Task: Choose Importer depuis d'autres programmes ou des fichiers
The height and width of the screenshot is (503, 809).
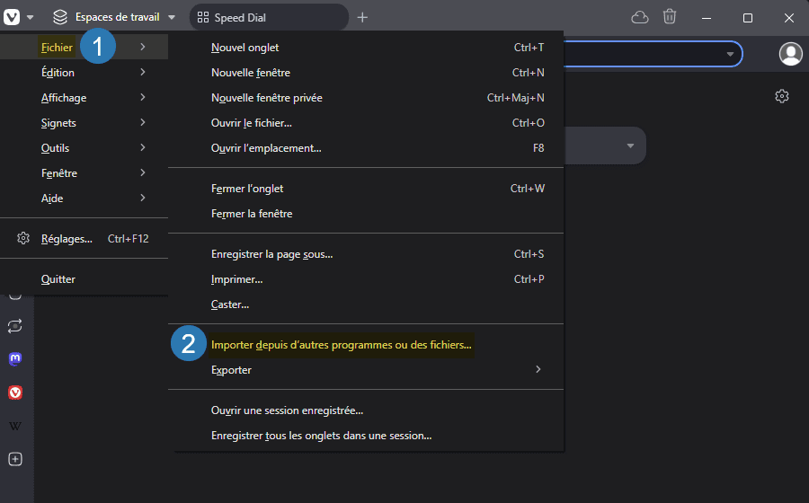Action: (x=366, y=345)
